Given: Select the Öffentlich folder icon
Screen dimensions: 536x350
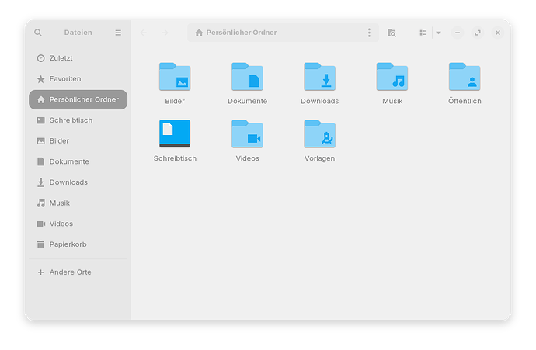Looking at the screenshot, I should click(465, 77).
